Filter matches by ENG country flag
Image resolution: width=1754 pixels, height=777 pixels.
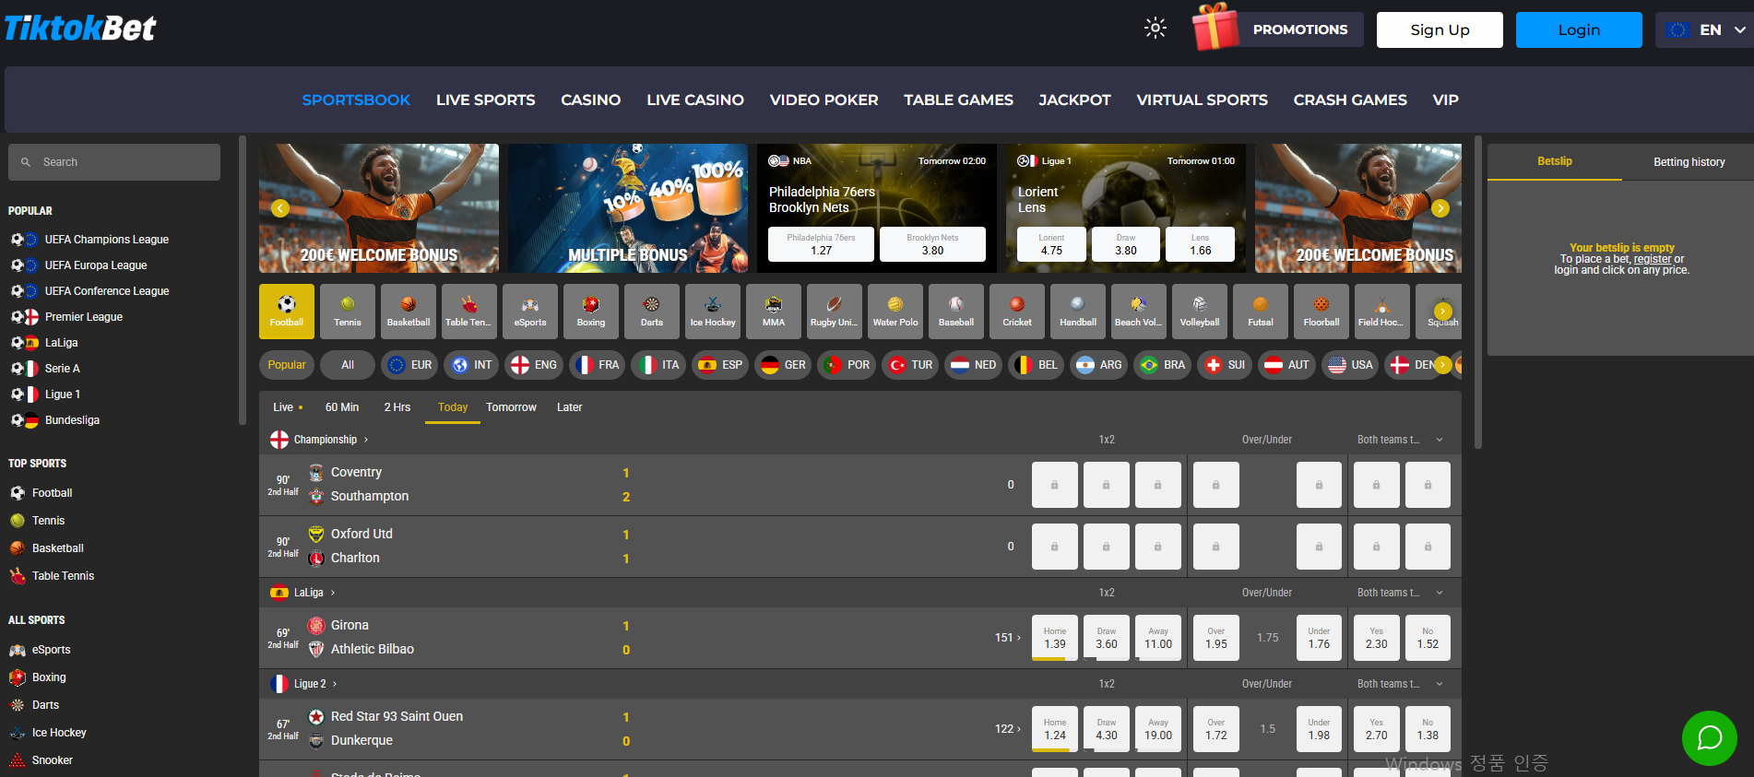pos(534,365)
